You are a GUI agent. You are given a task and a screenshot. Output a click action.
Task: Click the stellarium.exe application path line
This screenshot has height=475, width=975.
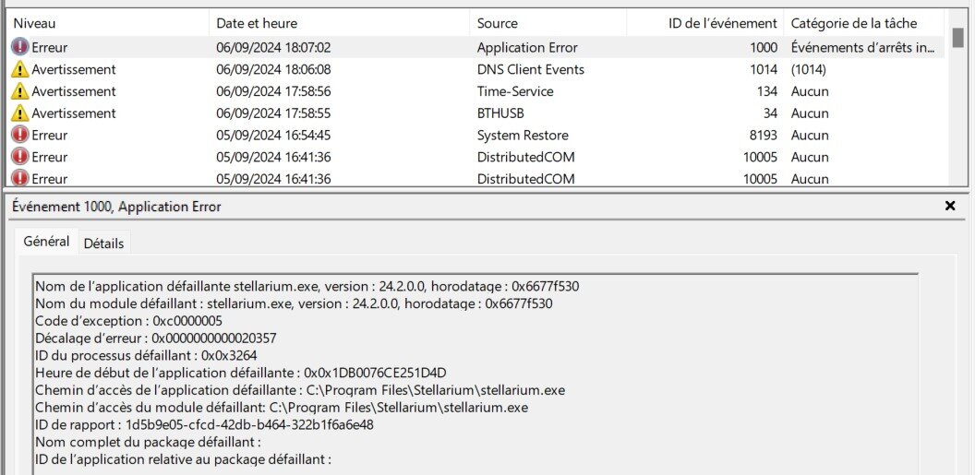pyautogui.click(x=300, y=390)
